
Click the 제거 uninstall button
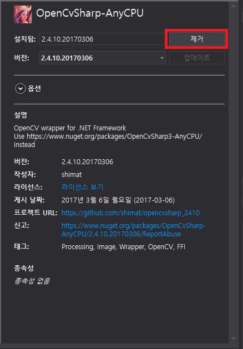(197, 39)
